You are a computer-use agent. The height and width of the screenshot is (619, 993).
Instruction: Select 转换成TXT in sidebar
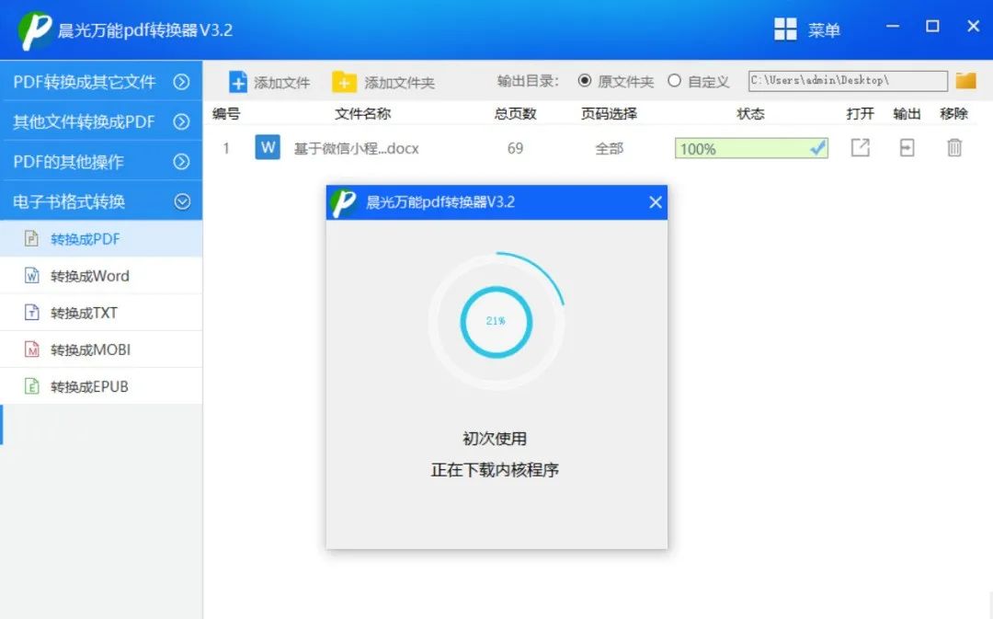click(101, 313)
